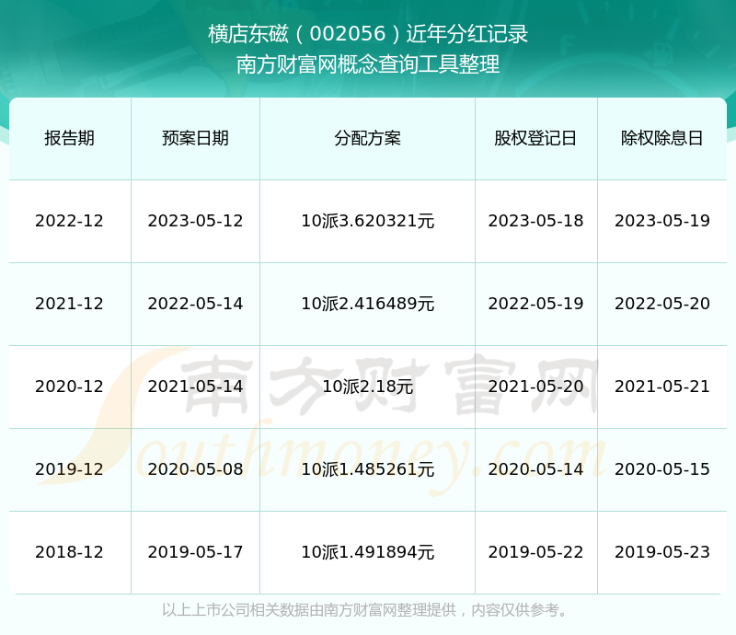
Task: Select the 报告期 column header
Action: 70,138
